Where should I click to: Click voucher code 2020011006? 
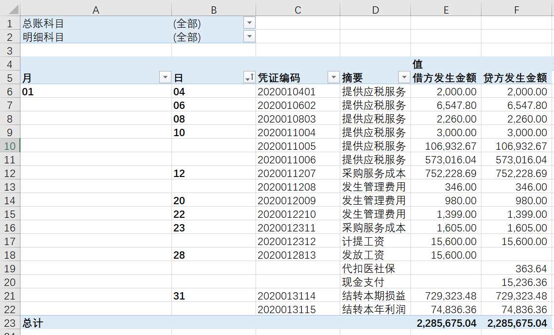click(x=298, y=159)
